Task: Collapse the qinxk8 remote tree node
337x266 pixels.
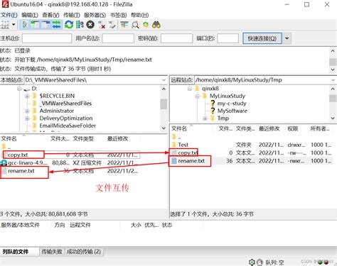Action: pyautogui.click(x=189, y=89)
